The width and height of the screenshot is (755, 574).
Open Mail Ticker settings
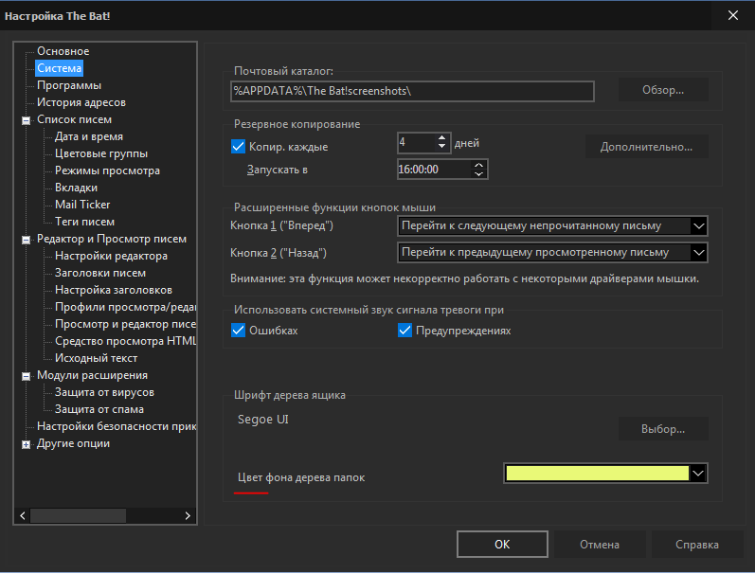pos(82,205)
